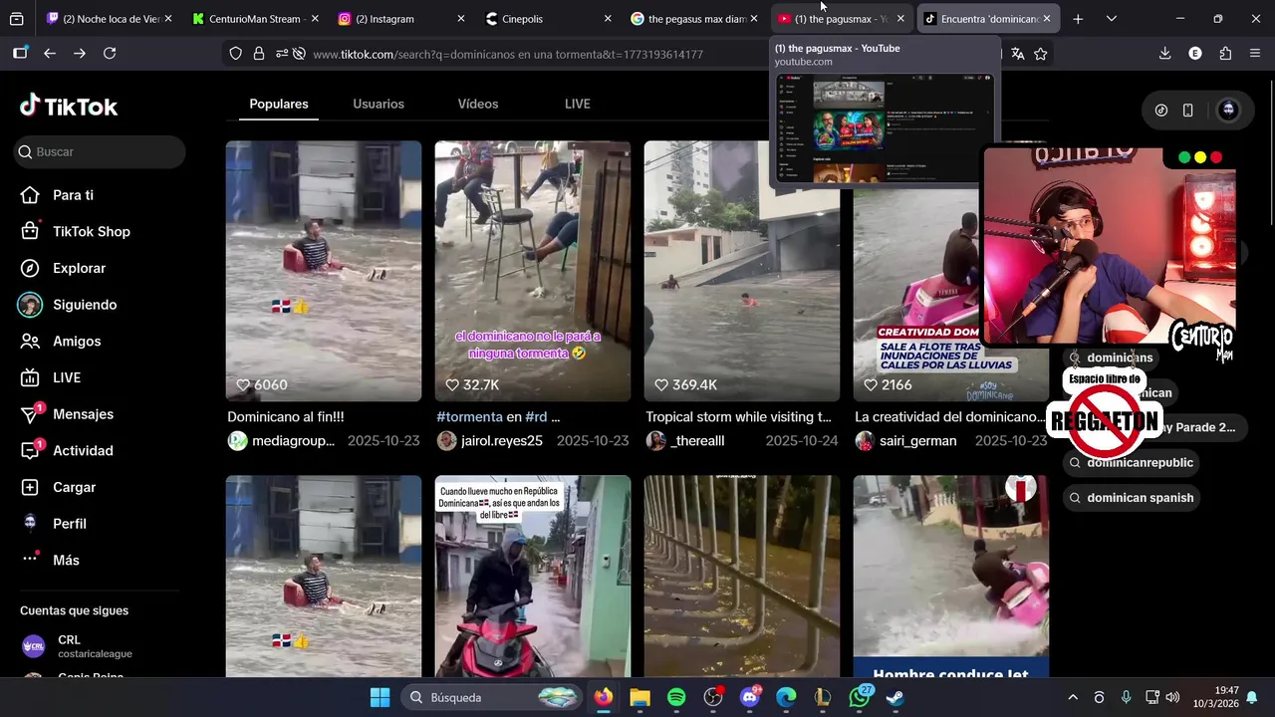Image resolution: width=1275 pixels, height=717 pixels.
Task: Select 'dominican spanish' suggested search
Action: coord(1132,498)
